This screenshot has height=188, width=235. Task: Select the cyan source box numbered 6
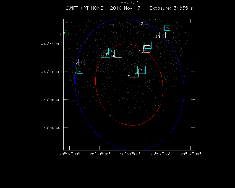112,52
